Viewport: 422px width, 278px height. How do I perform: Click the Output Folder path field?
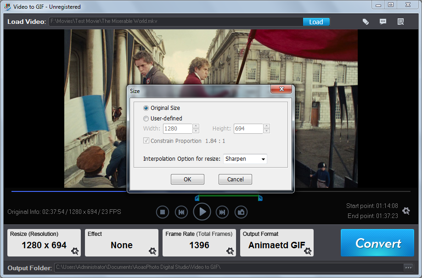point(229,267)
